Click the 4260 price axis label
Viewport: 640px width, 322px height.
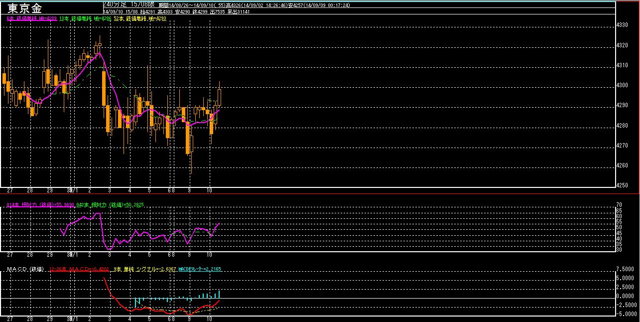pos(623,165)
